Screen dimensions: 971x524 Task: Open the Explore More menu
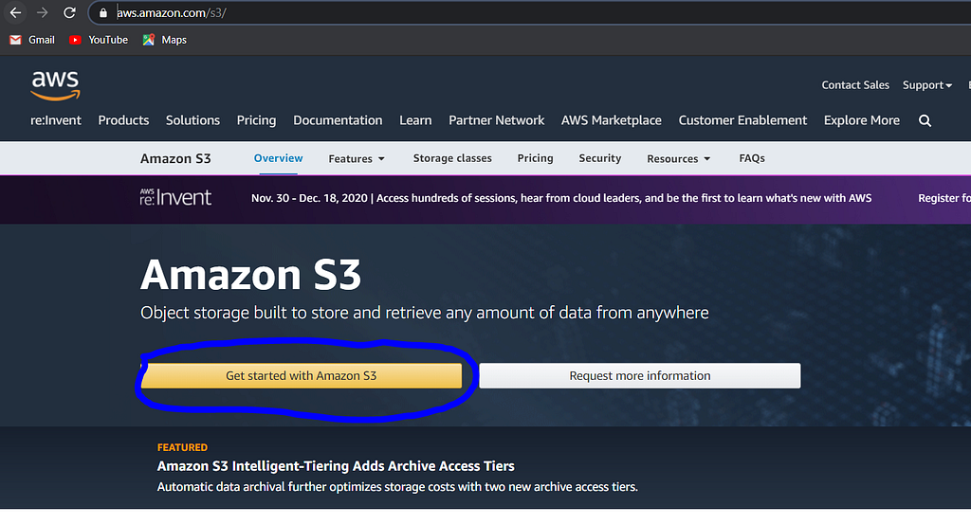[x=861, y=120]
